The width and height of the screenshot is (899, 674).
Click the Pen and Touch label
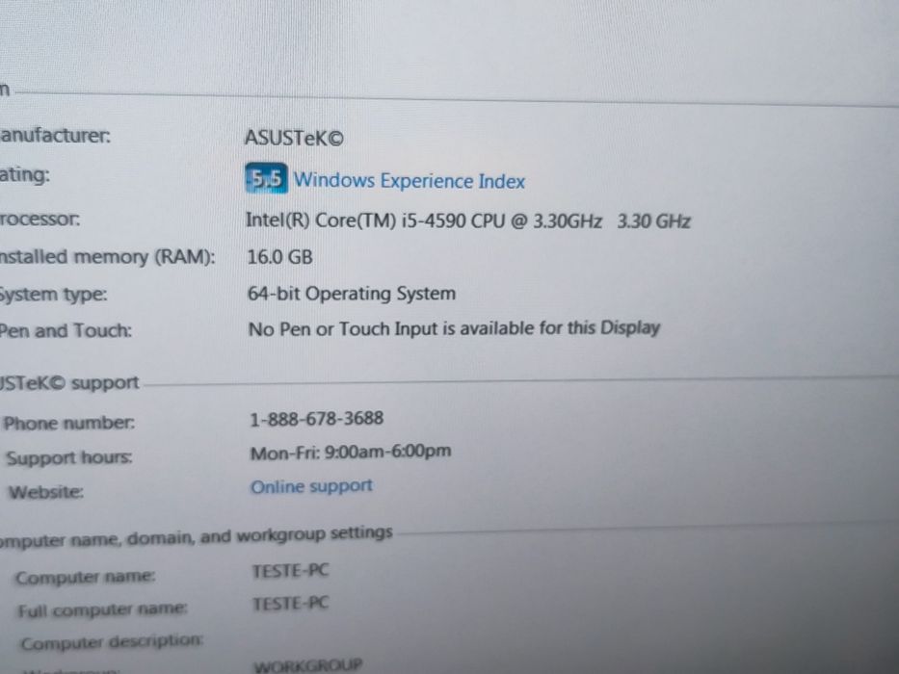[x=66, y=330]
